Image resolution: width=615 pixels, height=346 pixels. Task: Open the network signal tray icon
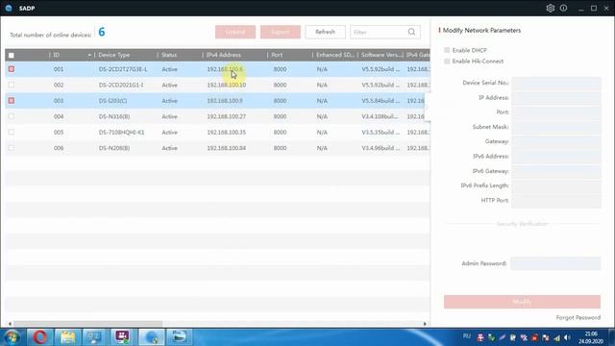coord(557,337)
